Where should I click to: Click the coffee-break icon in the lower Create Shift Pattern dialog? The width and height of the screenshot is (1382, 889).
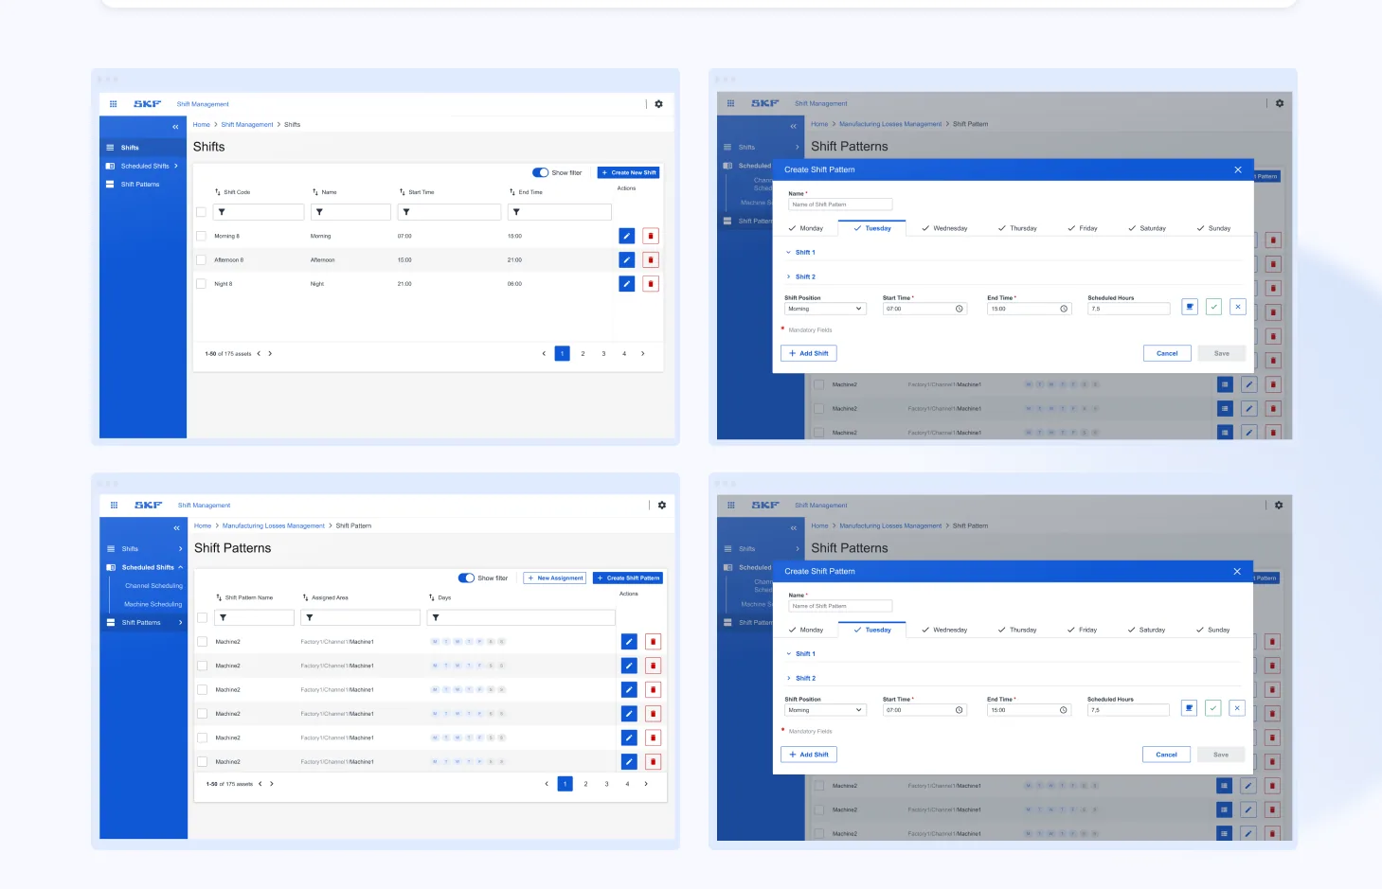pos(1189,708)
